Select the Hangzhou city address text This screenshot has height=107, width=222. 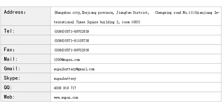[x=137, y=17]
